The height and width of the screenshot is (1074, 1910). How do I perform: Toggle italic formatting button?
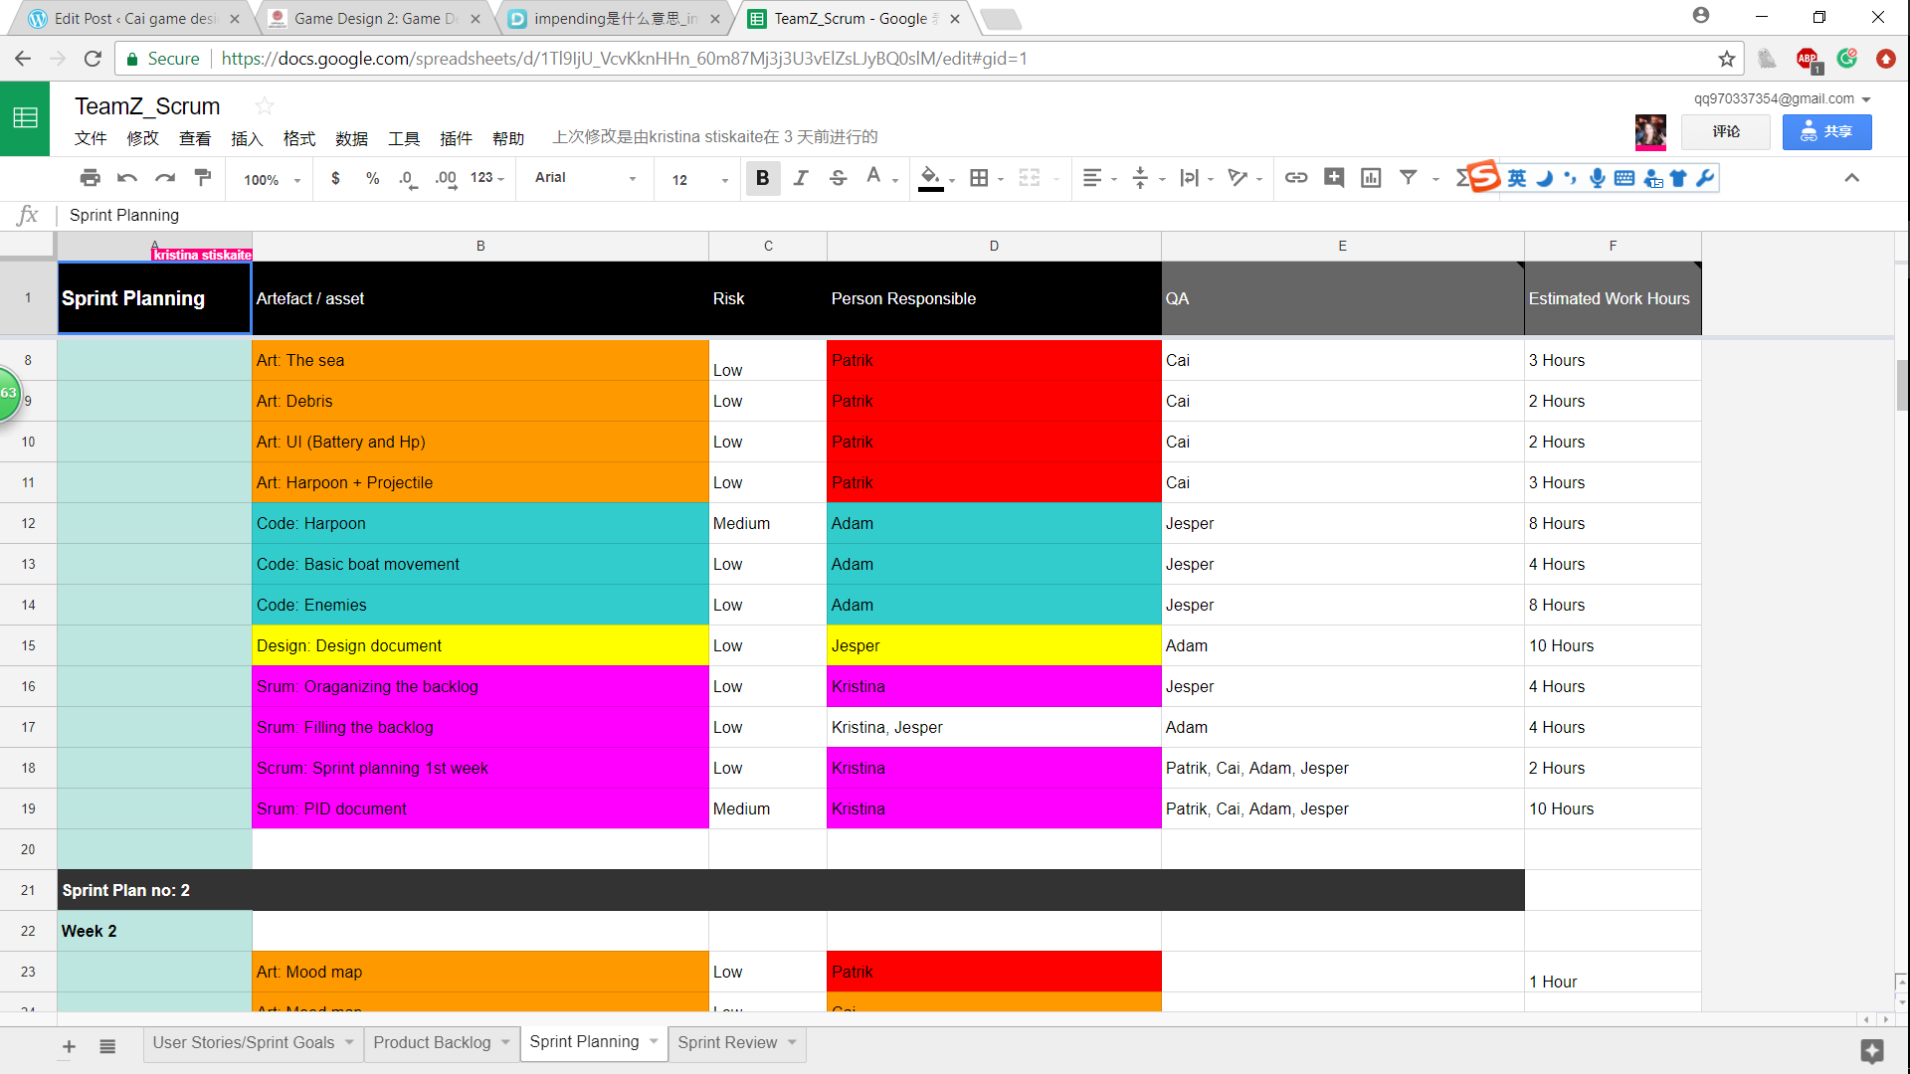click(x=800, y=178)
